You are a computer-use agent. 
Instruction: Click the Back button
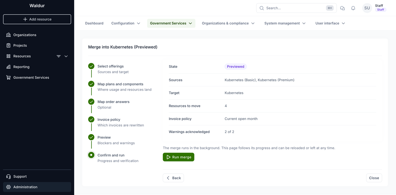point(173,178)
